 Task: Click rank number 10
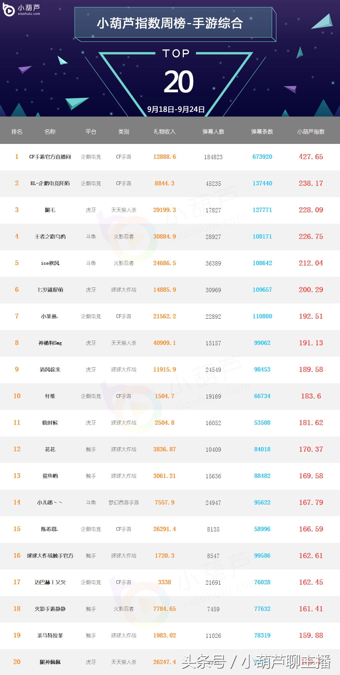pos(17,396)
